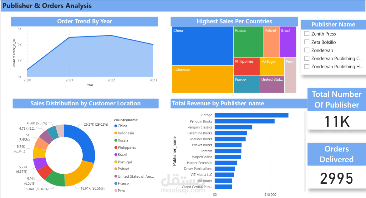Select the yellow Indonesia donut slice
Screen dimensions: 366x198
[80, 176]
